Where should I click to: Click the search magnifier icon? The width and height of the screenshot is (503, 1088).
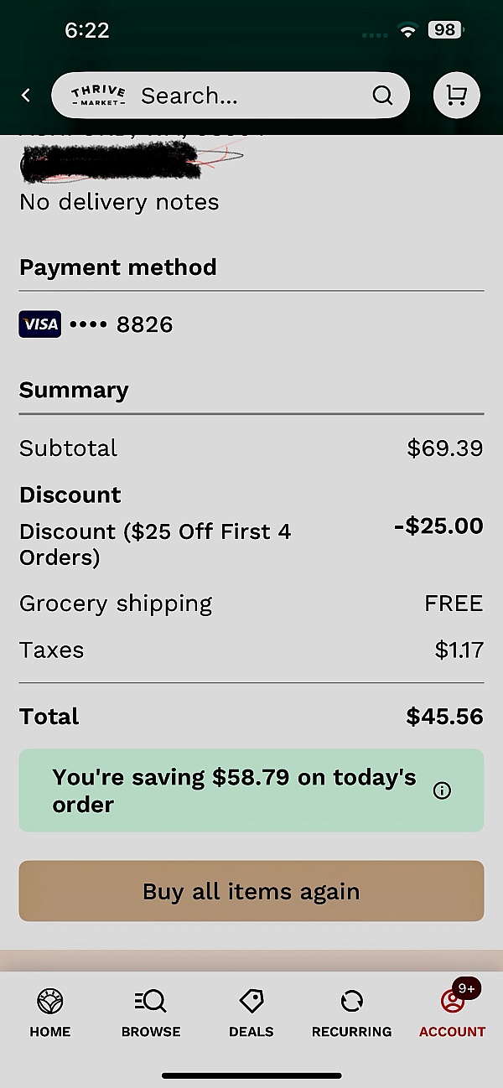pyautogui.click(x=382, y=96)
